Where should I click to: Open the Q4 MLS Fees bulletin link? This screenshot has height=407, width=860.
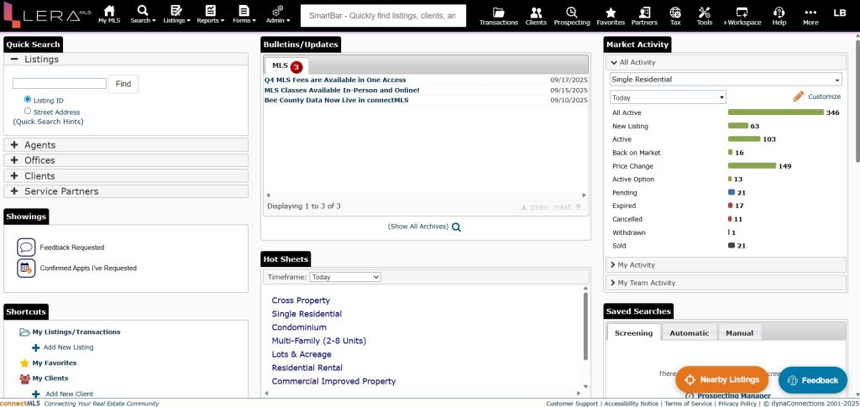334,81
